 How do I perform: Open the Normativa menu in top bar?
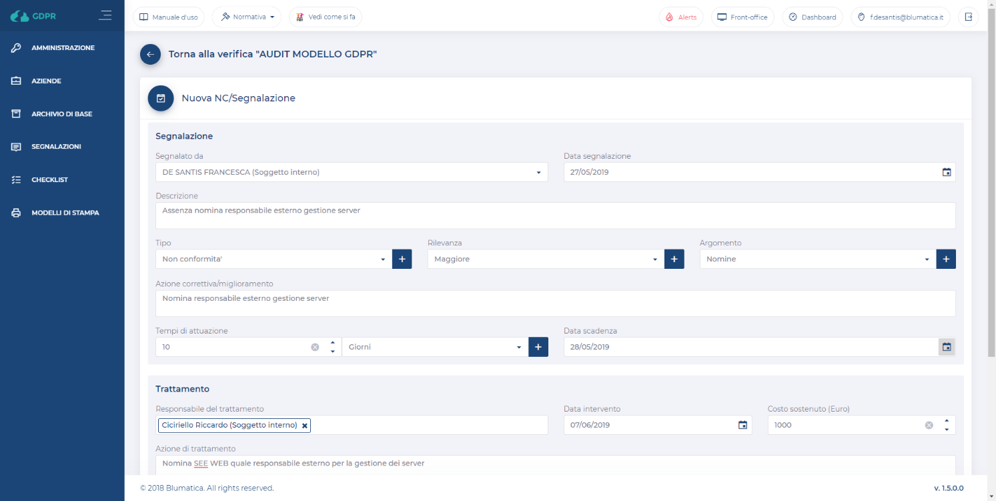247,17
